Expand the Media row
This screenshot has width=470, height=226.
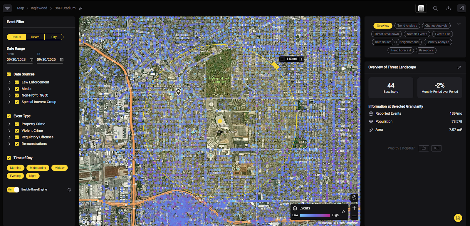coord(9,89)
